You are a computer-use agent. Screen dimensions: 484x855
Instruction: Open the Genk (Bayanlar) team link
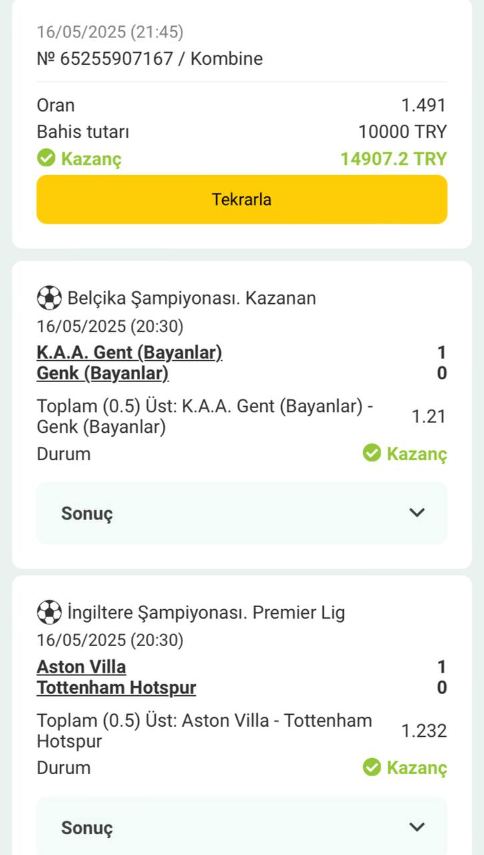[x=103, y=373]
